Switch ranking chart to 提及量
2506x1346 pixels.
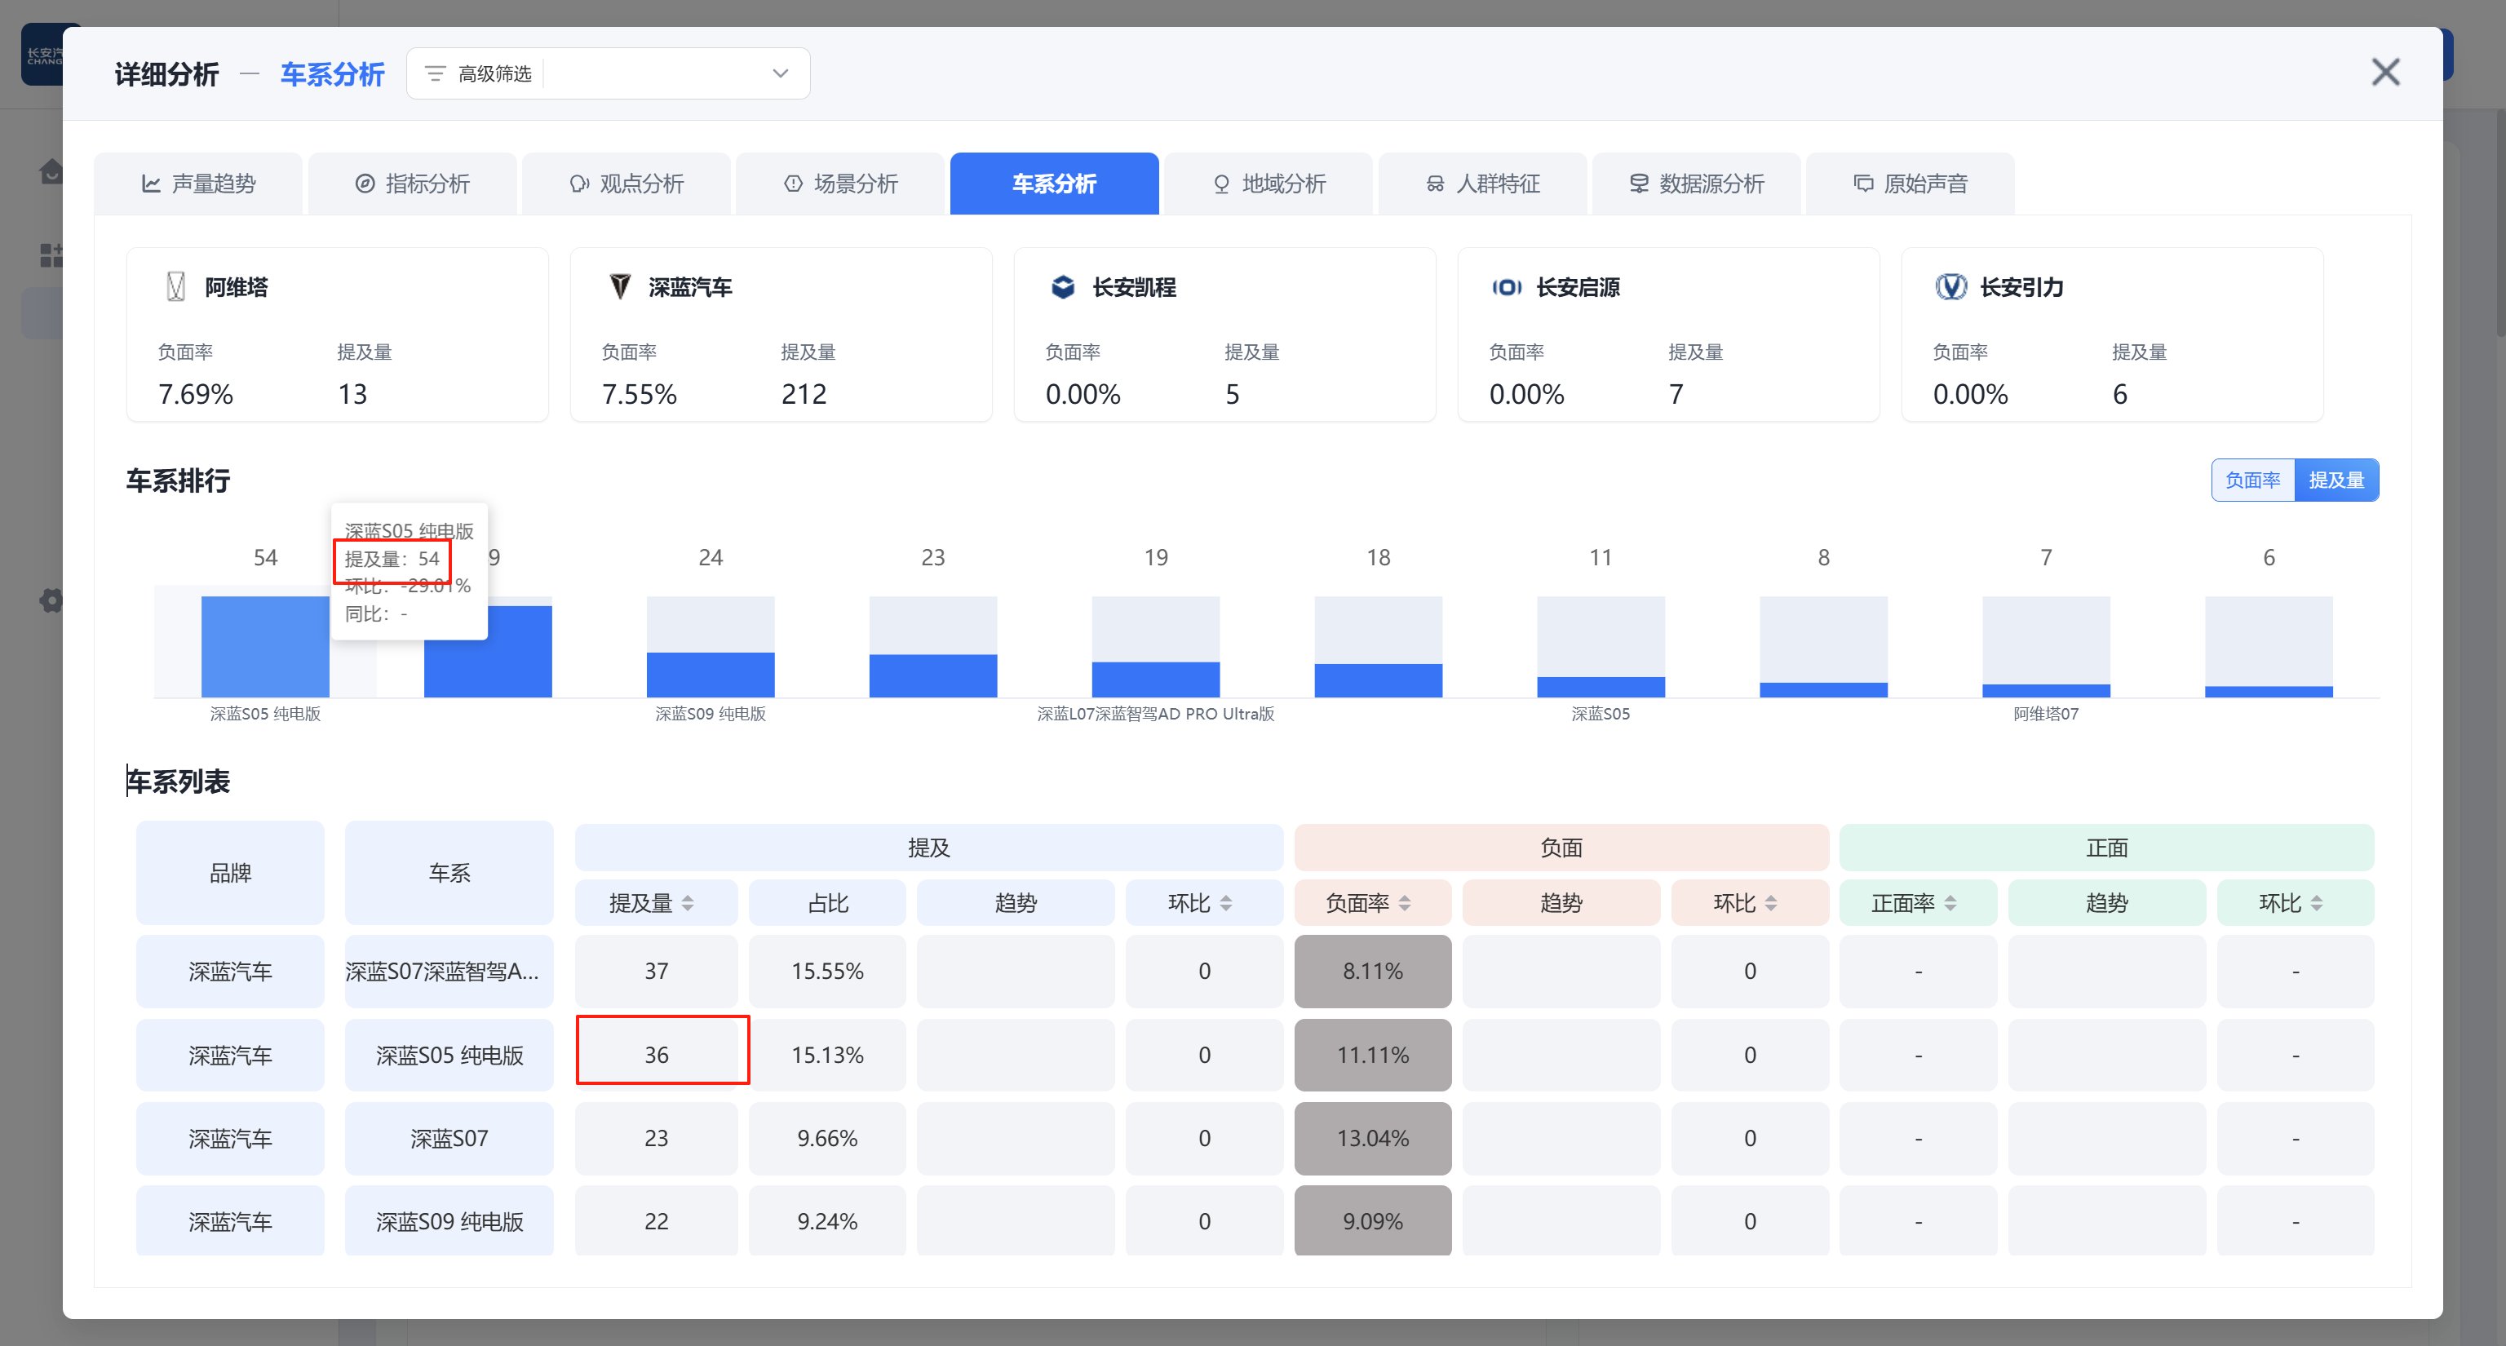(2336, 480)
